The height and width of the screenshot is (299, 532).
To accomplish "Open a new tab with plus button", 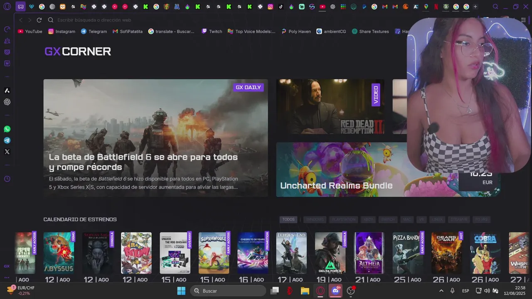I will pyautogui.click(x=475, y=7).
